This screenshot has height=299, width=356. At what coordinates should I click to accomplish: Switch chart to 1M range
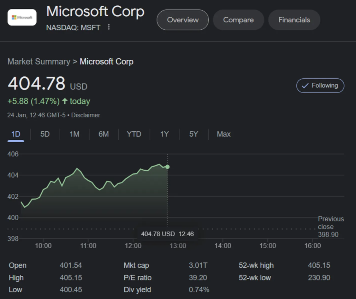click(74, 134)
